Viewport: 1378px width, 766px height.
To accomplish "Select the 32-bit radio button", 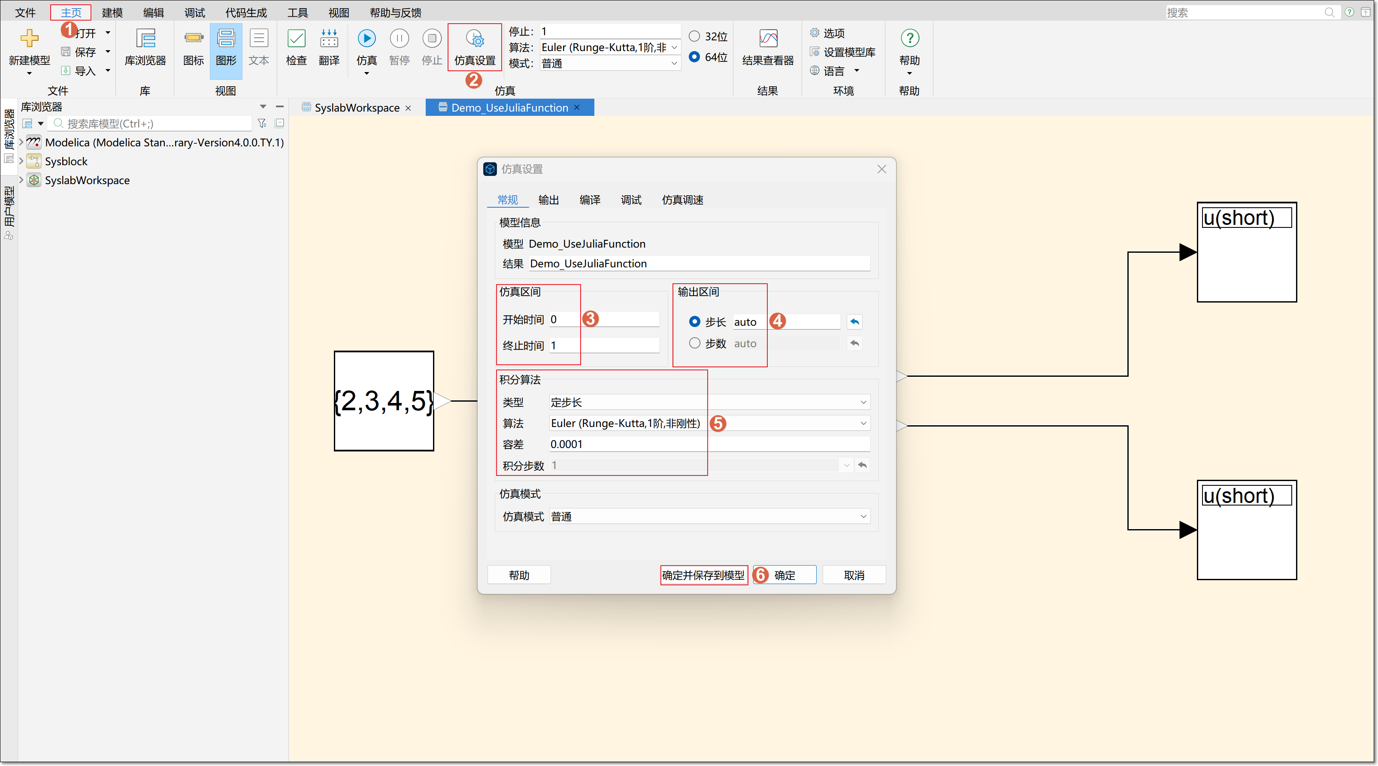I will [694, 36].
